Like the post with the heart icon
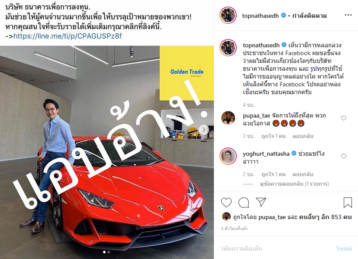This screenshot has width=358, height=259. [226, 203]
